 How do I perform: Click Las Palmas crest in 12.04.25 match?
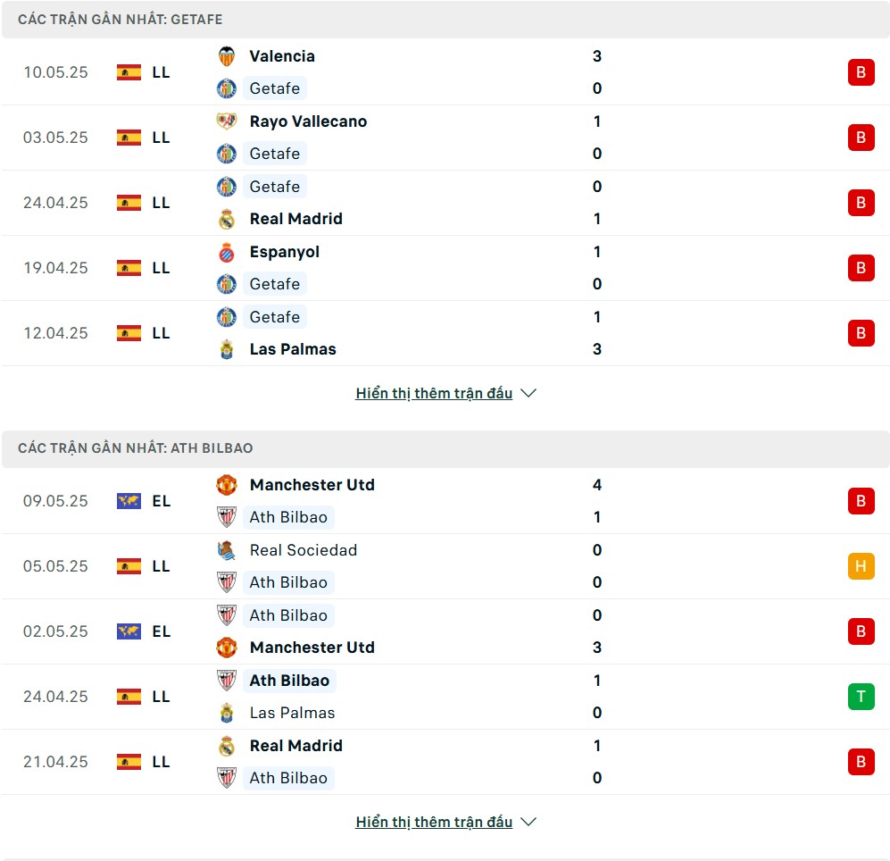click(x=227, y=348)
